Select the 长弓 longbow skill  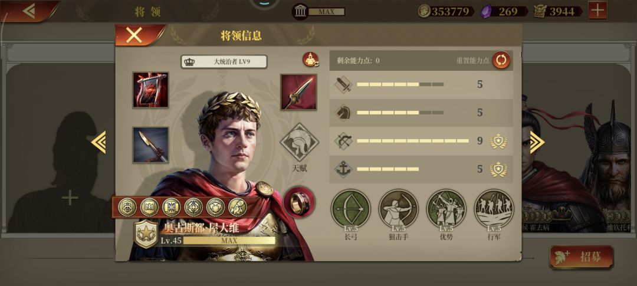click(x=350, y=209)
